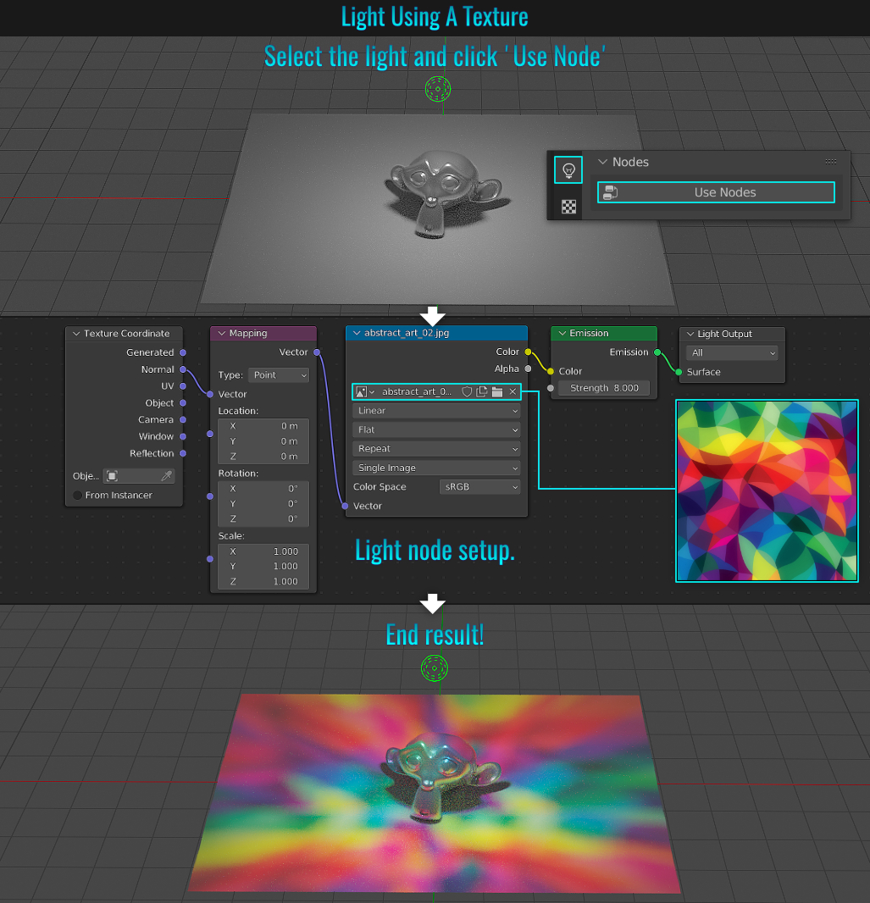
Task: Click the Scale X value 1.000
Action: pos(285,551)
